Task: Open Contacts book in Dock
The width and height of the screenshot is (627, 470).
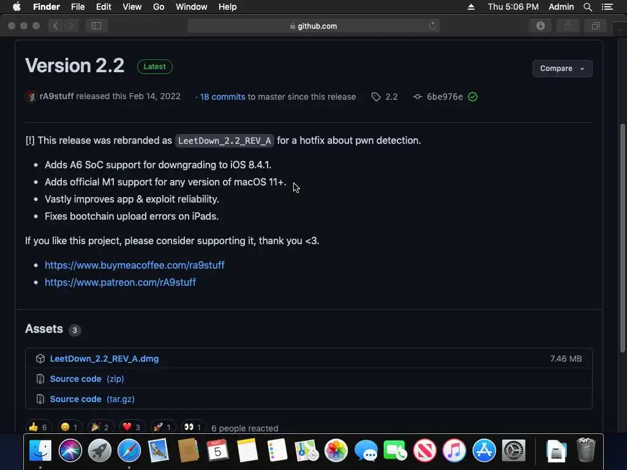Action: click(x=189, y=450)
